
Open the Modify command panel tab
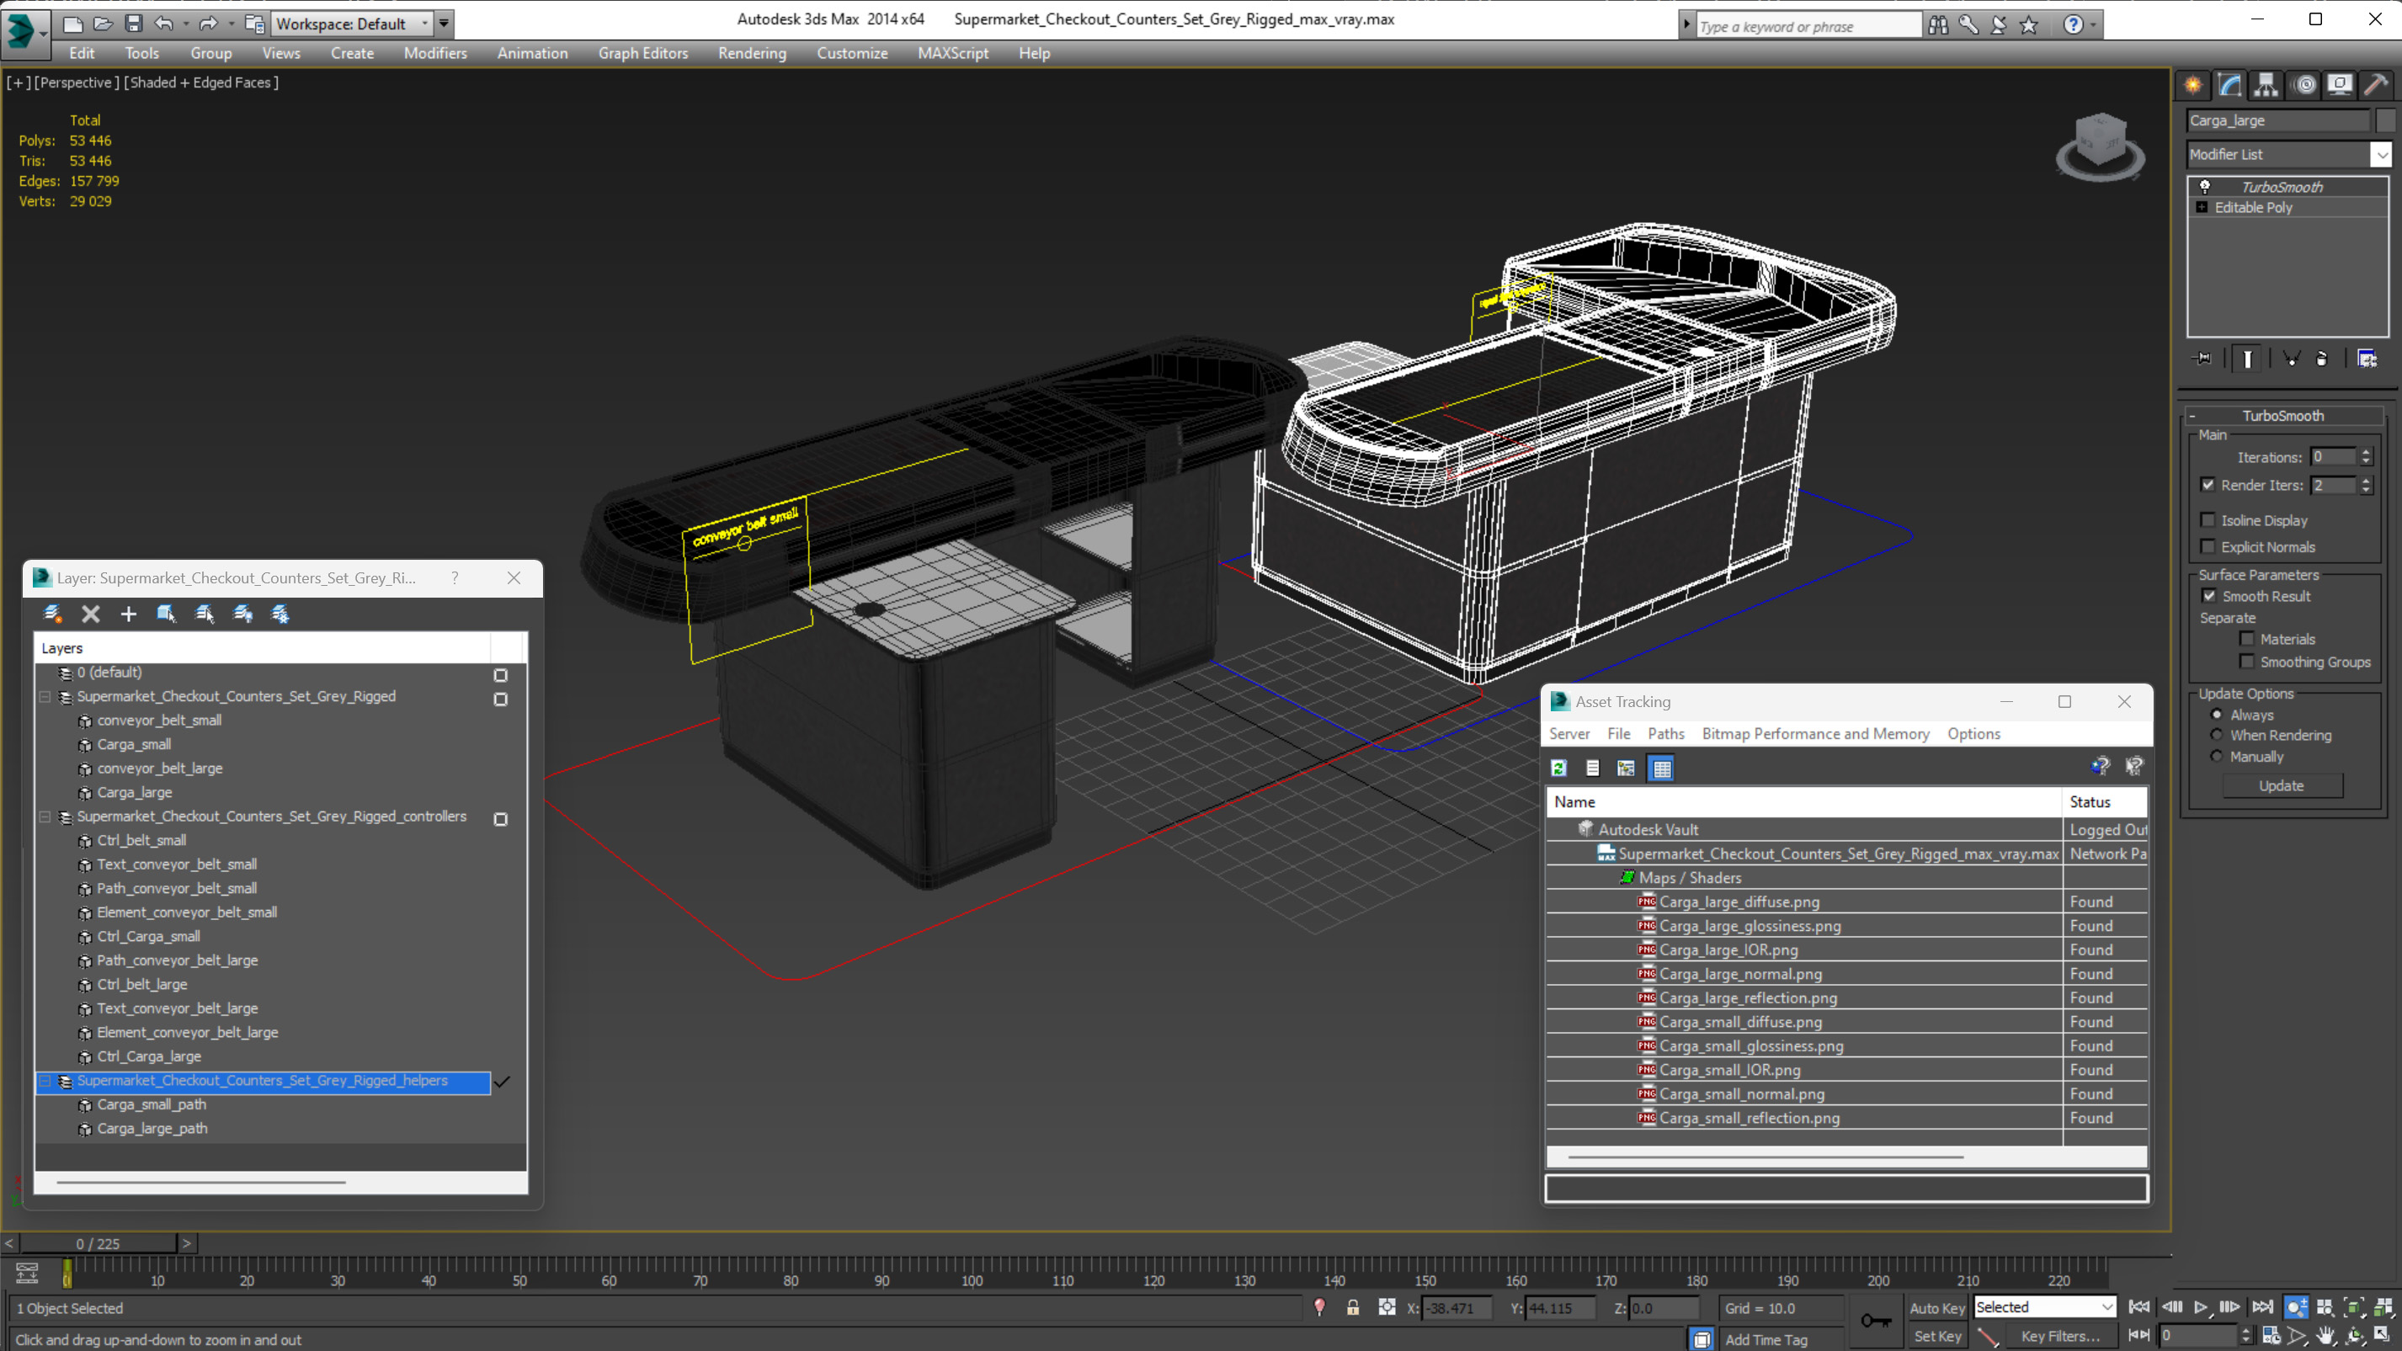[x=2229, y=85]
